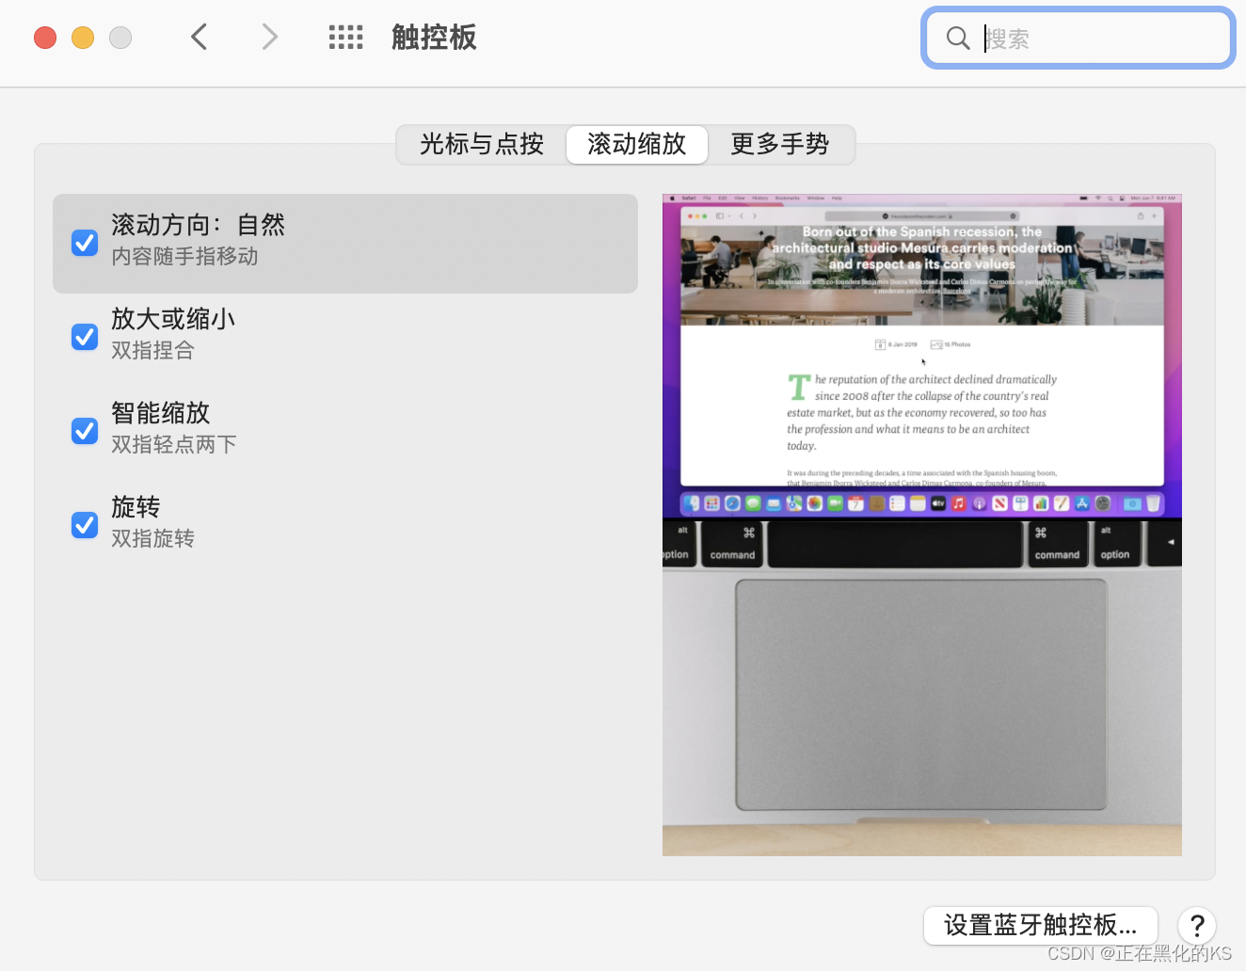This screenshot has height=971, width=1246.
Task: Open the 更多手势 tab
Action: pyautogui.click(x=780, y=144)
